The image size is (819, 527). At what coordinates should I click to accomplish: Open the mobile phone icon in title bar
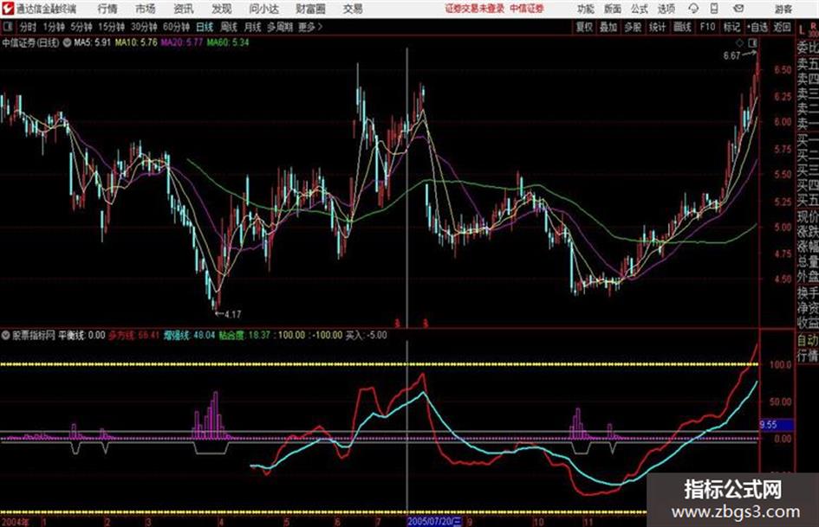coord(714,9)
